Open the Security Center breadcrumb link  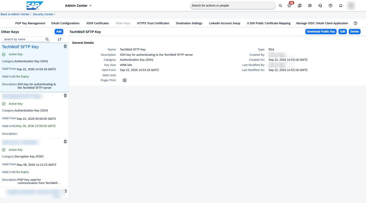[43, 14]
